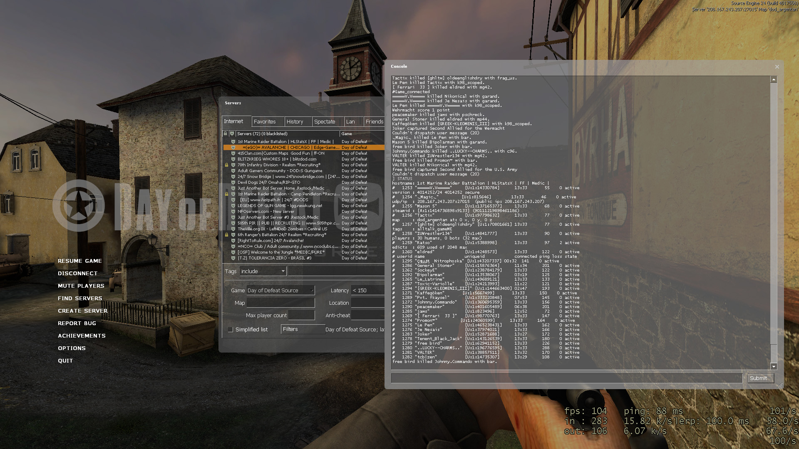Click Quit in main menu

(65, 361)
